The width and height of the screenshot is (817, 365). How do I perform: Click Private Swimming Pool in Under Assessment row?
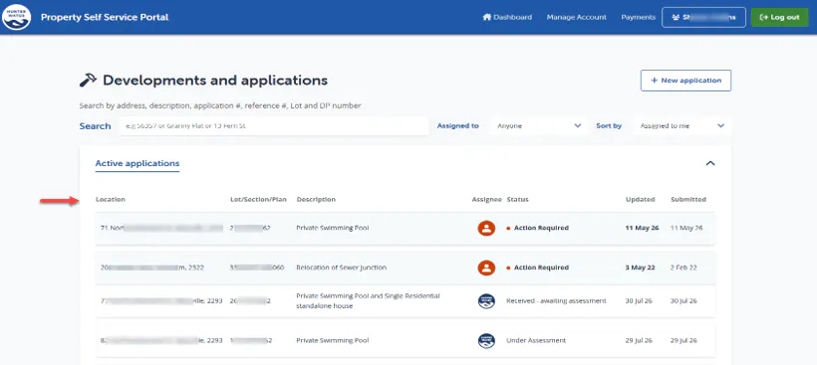333,340
